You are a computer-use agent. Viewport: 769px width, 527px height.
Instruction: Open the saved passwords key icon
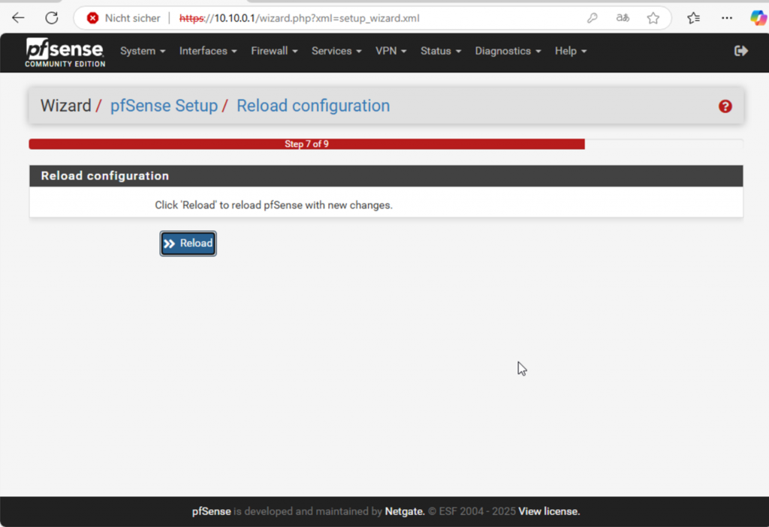[592, 18]
